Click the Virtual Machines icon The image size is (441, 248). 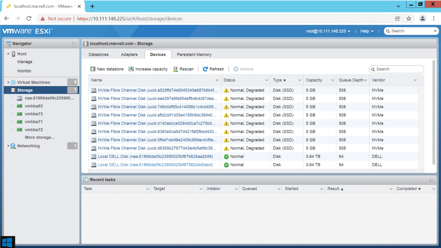click(x=13, y=82)
